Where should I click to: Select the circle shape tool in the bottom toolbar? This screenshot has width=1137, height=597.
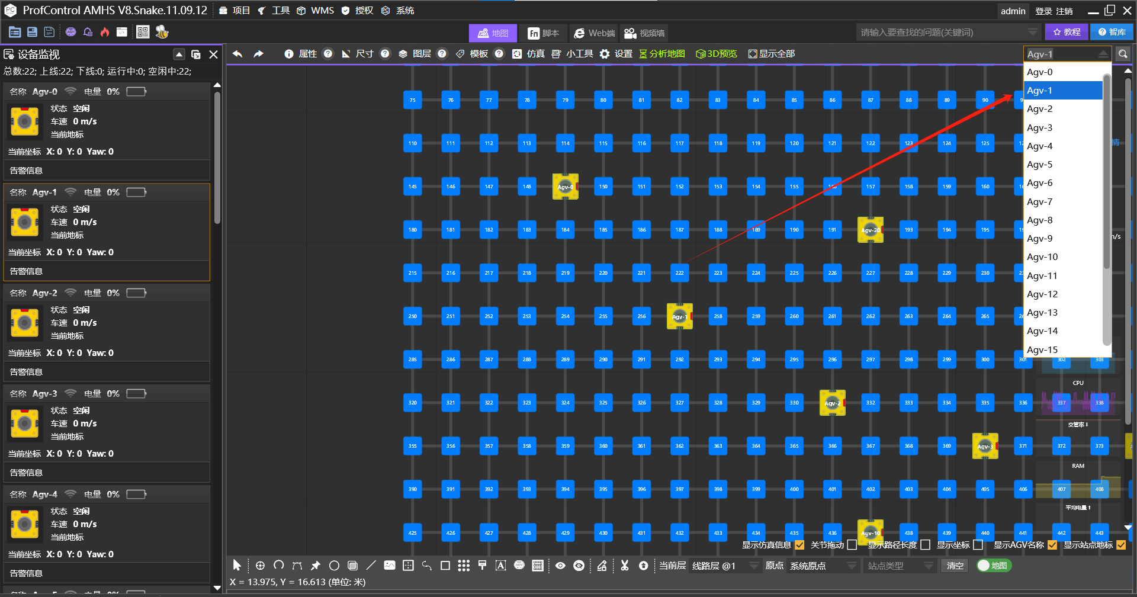(x=334, y=566)
